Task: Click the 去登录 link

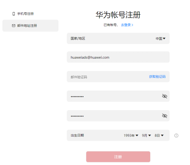Action: [x=127, y=25]
